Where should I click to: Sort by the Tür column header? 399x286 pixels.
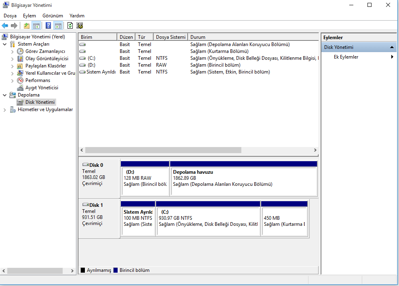point(144,37)
